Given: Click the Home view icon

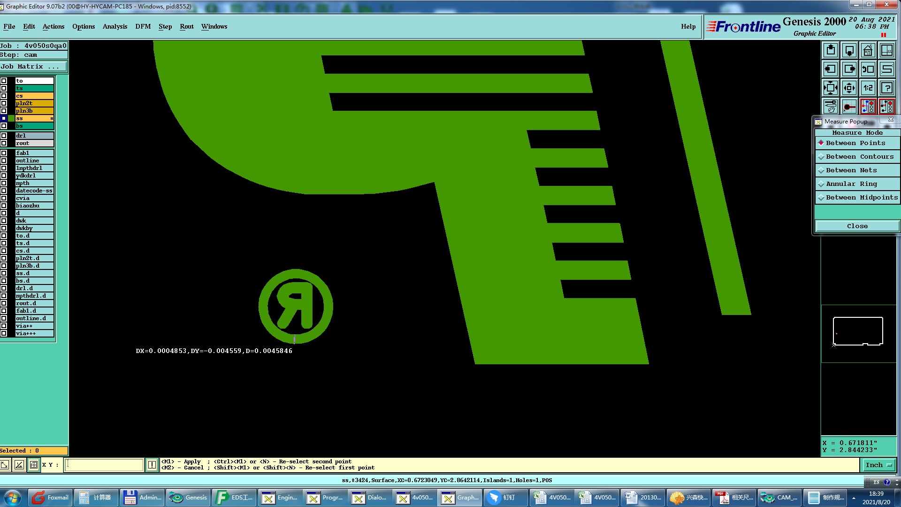Looking at the screenshot, I should pos(868,50).
